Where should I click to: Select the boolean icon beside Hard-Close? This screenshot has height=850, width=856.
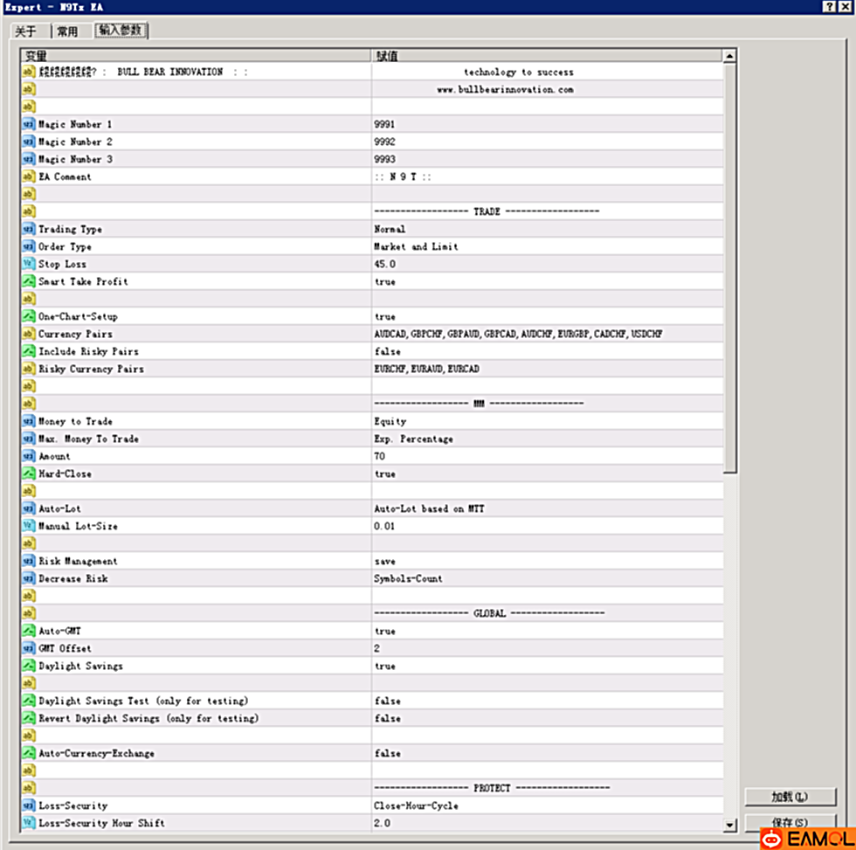coord(28,473)
